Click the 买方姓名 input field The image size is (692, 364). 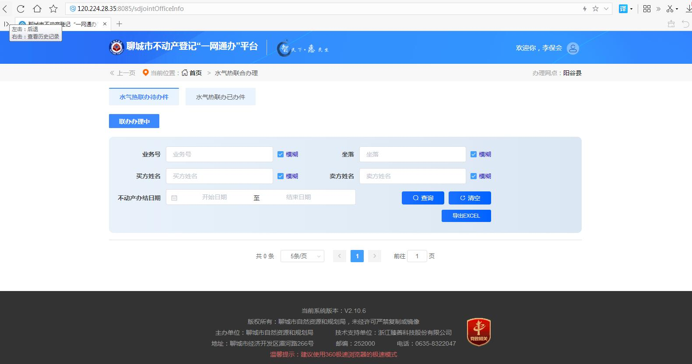[219, 176]
